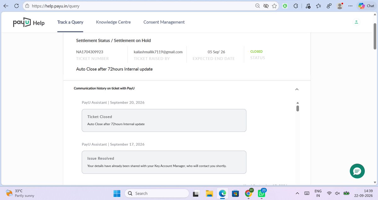Click the communication history scrollbar thumb
This screenshot has width=378, height=200.
[x=297, y=108]
